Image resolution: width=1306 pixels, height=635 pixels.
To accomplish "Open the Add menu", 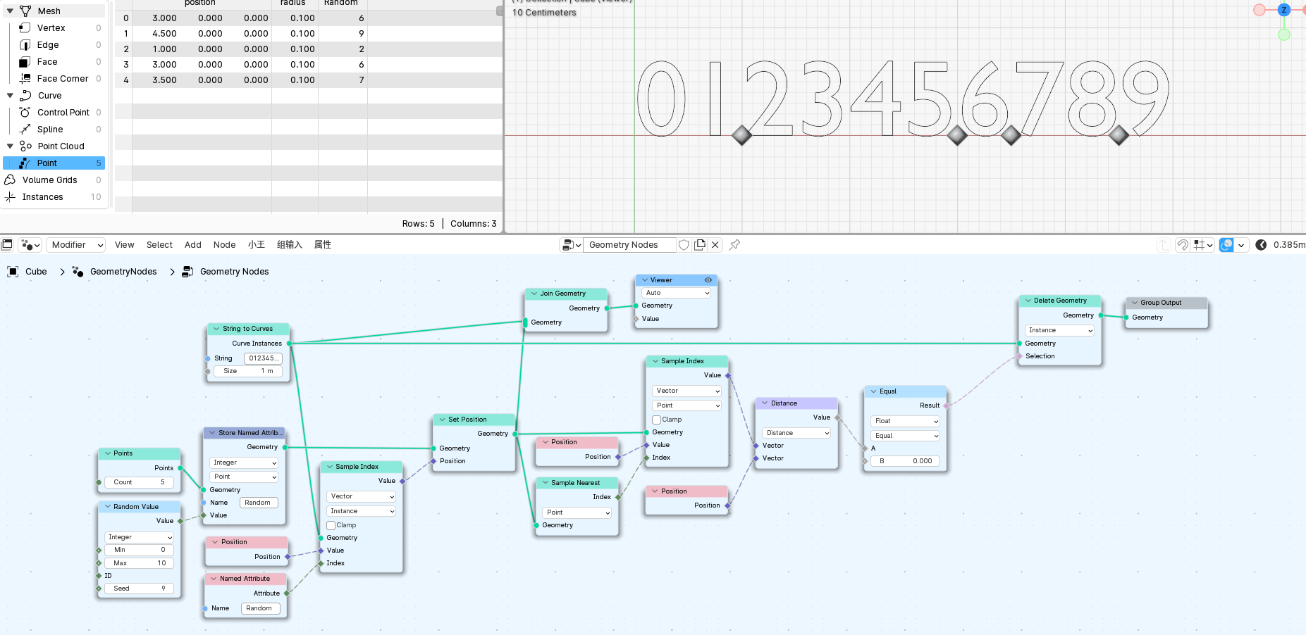I will coord(193,245).
